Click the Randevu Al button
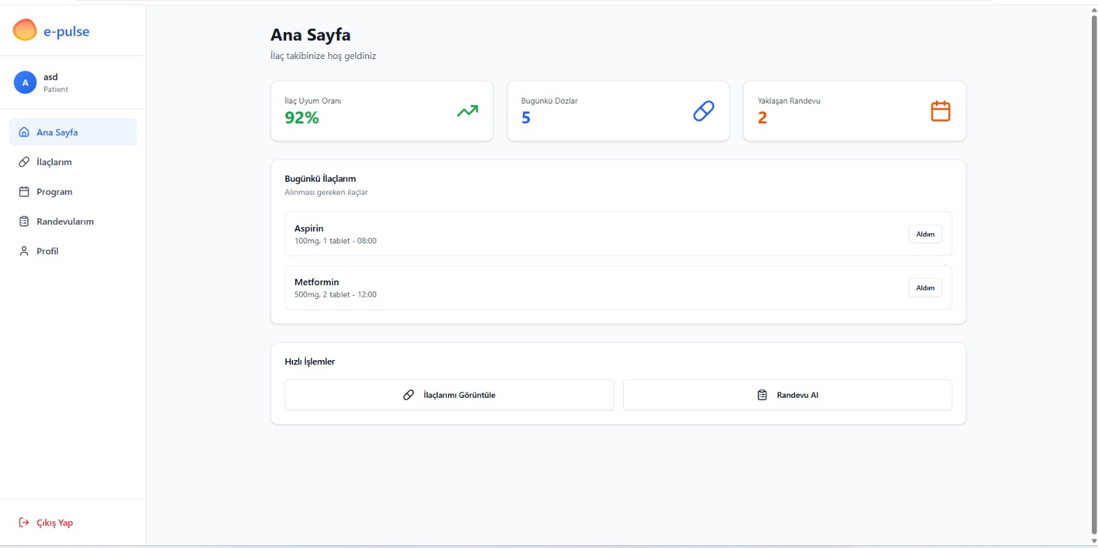This screenshot has height=548, width=1098. click(x=787, y=395)
